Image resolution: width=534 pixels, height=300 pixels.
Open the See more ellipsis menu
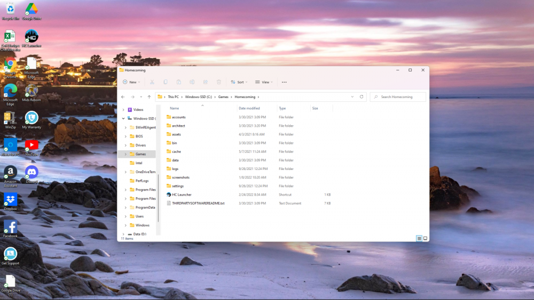pyautogui.click(x=284, y=82)
